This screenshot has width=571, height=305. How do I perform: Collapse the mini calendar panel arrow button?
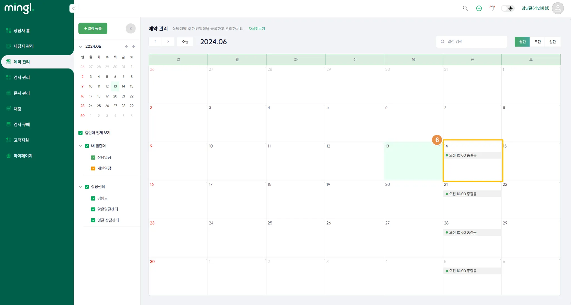click(130, 28)
